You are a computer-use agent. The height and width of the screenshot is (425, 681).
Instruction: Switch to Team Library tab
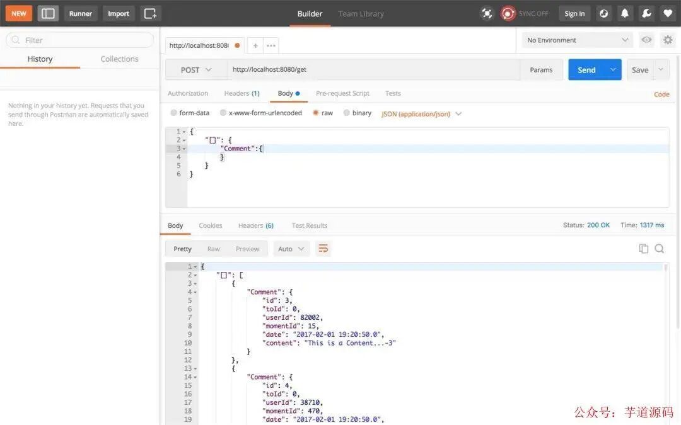[361, 14]
